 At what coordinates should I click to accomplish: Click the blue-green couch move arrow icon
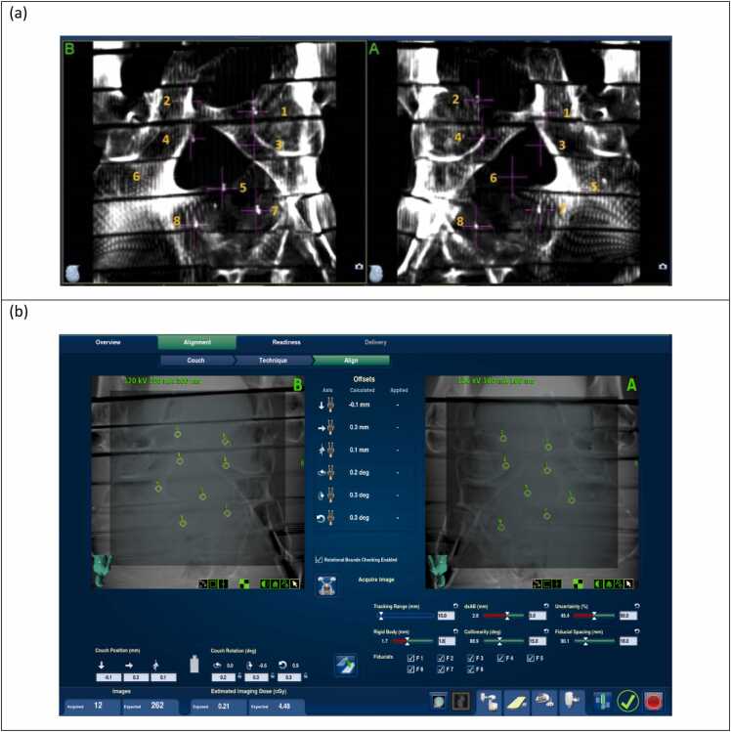tap(346, 666)
